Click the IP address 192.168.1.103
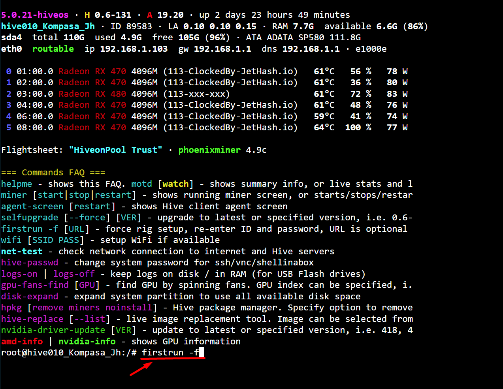The image size is (503, 389). pyautogui.click(x=134, y=49)
